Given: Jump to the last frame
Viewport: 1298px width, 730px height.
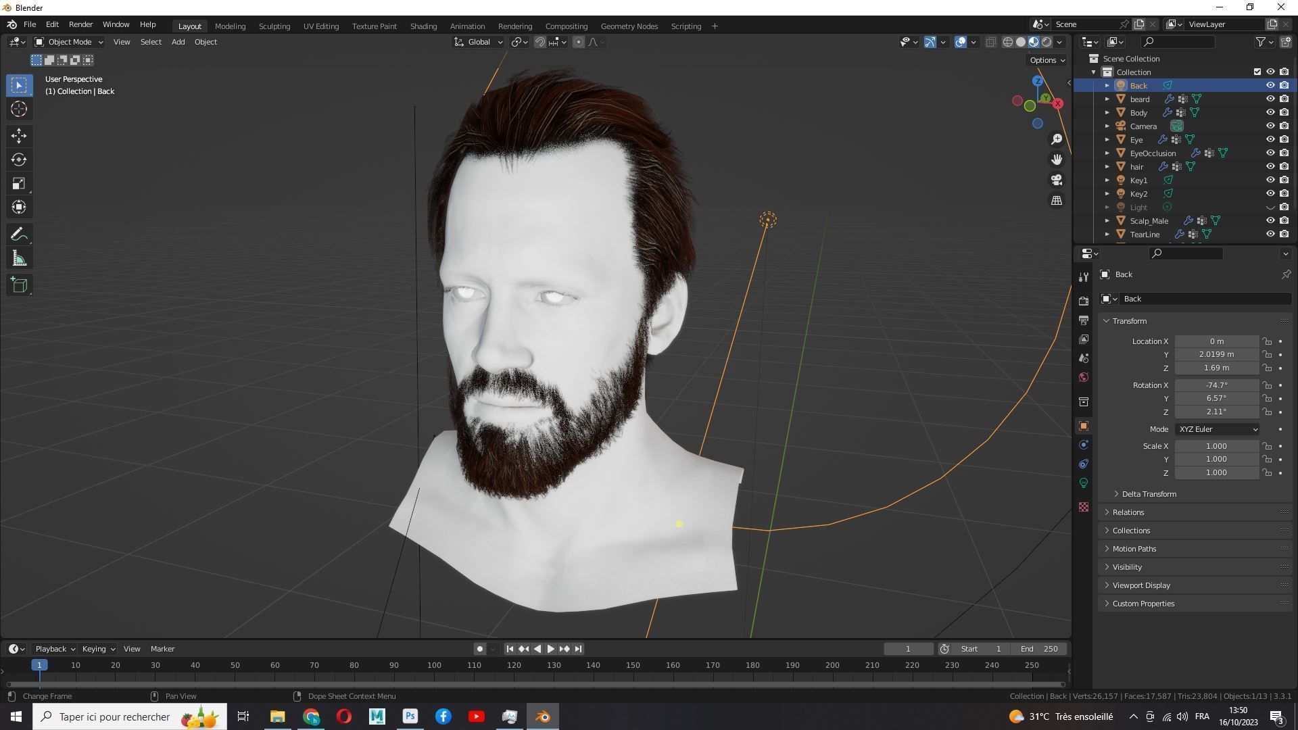Looking at the screenshot, I should [578, 649].
